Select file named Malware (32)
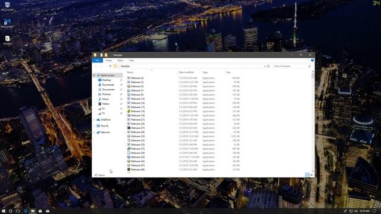 point(138,136)
